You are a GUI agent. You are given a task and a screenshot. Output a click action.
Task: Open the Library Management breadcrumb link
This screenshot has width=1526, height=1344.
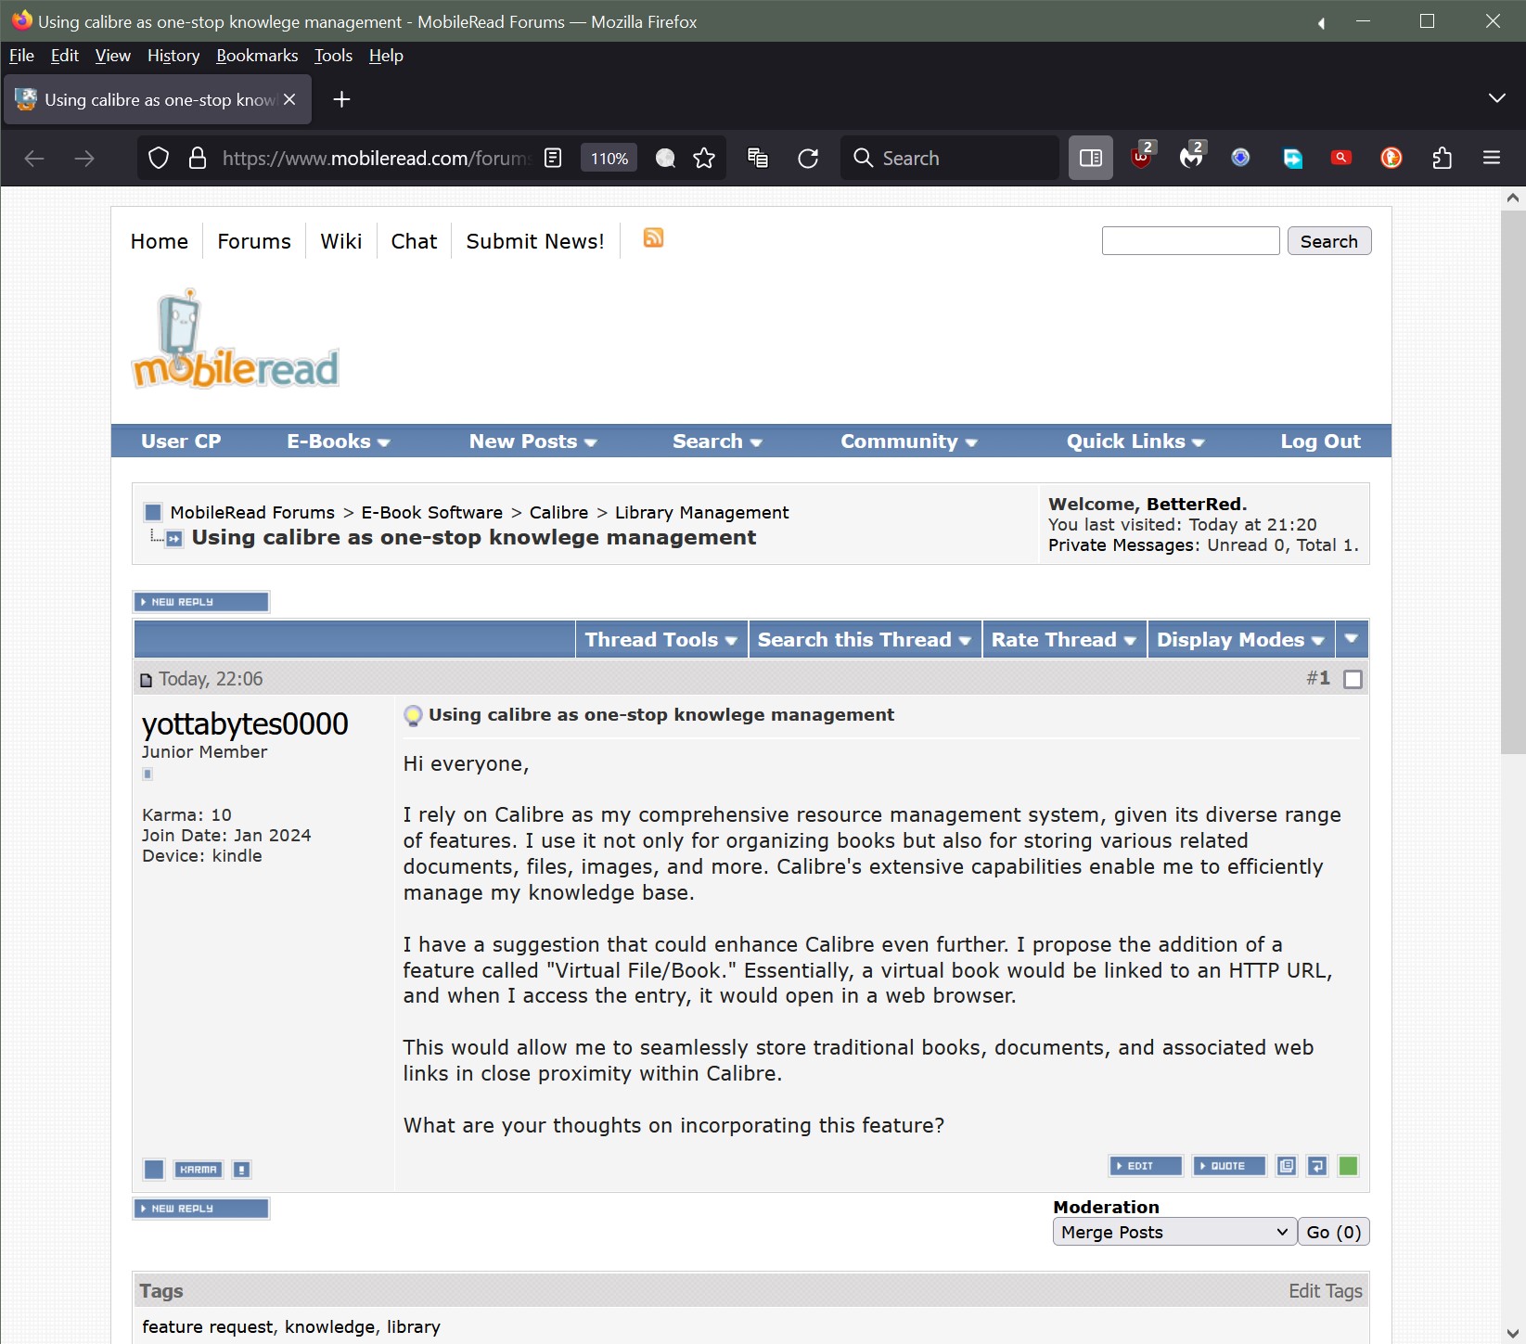pyautogui.click(x=701, y=512)
